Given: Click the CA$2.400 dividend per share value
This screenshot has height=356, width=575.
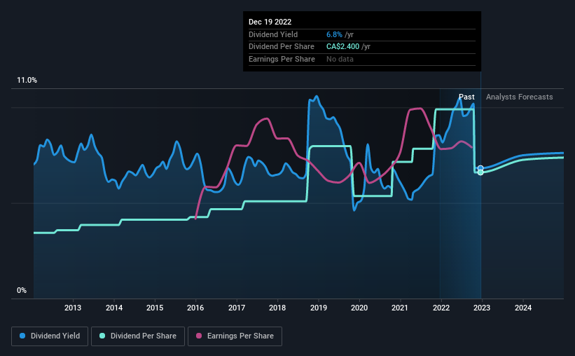Looking at the screenshot, I should (x=343, y=47).
